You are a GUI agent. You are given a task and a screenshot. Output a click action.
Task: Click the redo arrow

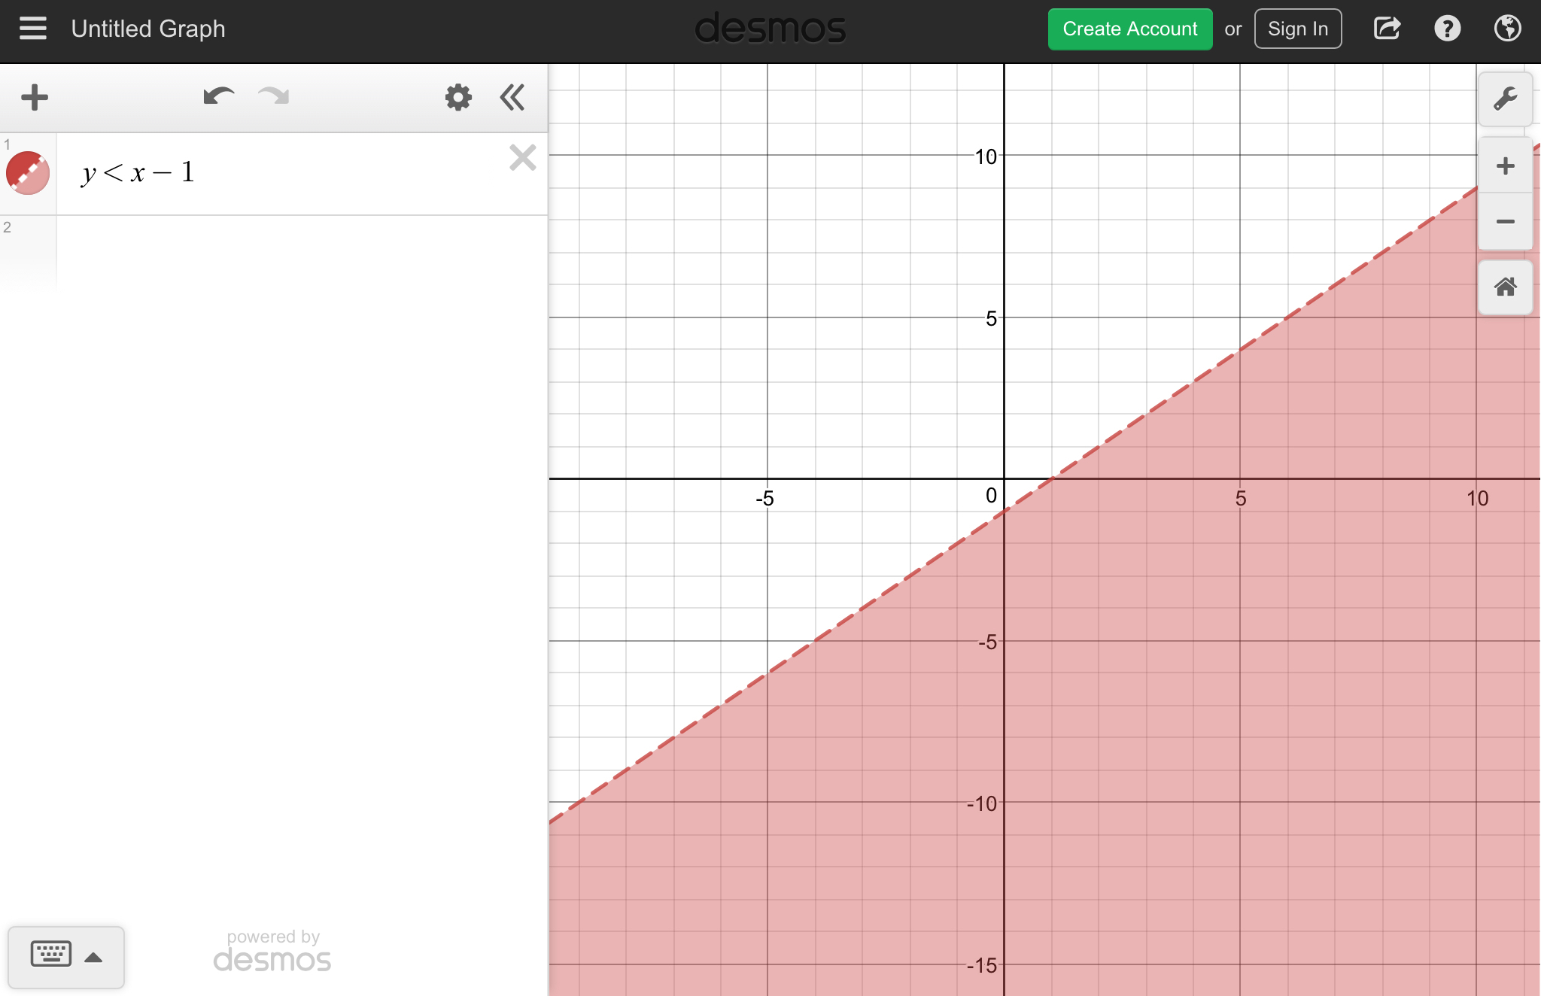point(273,97)
